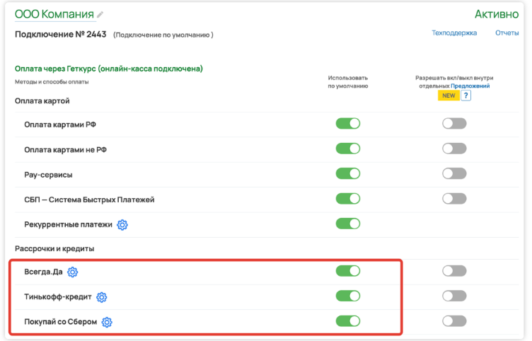The image size is (532, 341).
Task: Allow per-offer toggle for Оплата картами не РФ
Action: pyautogui.click(x=454, y=149)
